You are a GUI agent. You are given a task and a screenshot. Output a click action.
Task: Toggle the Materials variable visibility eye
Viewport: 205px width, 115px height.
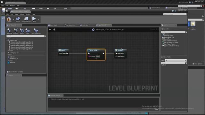[44, 63]
